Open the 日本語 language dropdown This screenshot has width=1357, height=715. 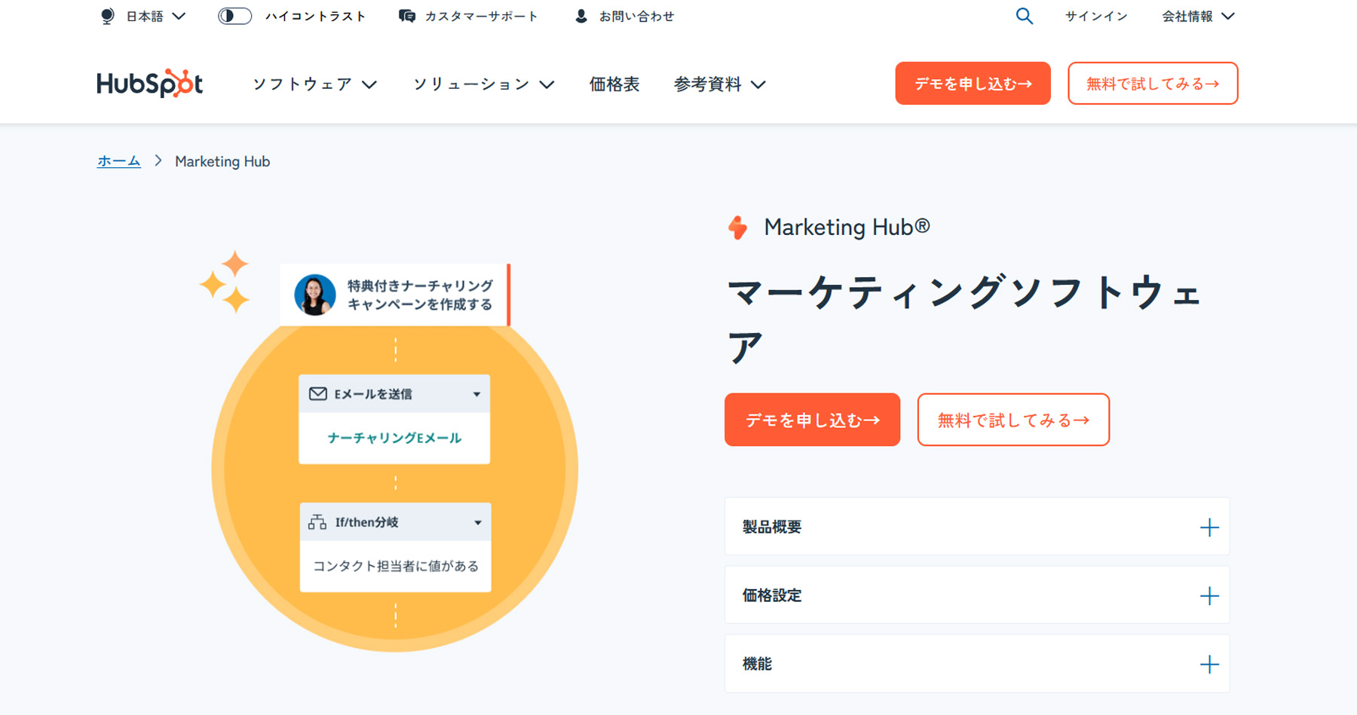[x=155, y=16]
